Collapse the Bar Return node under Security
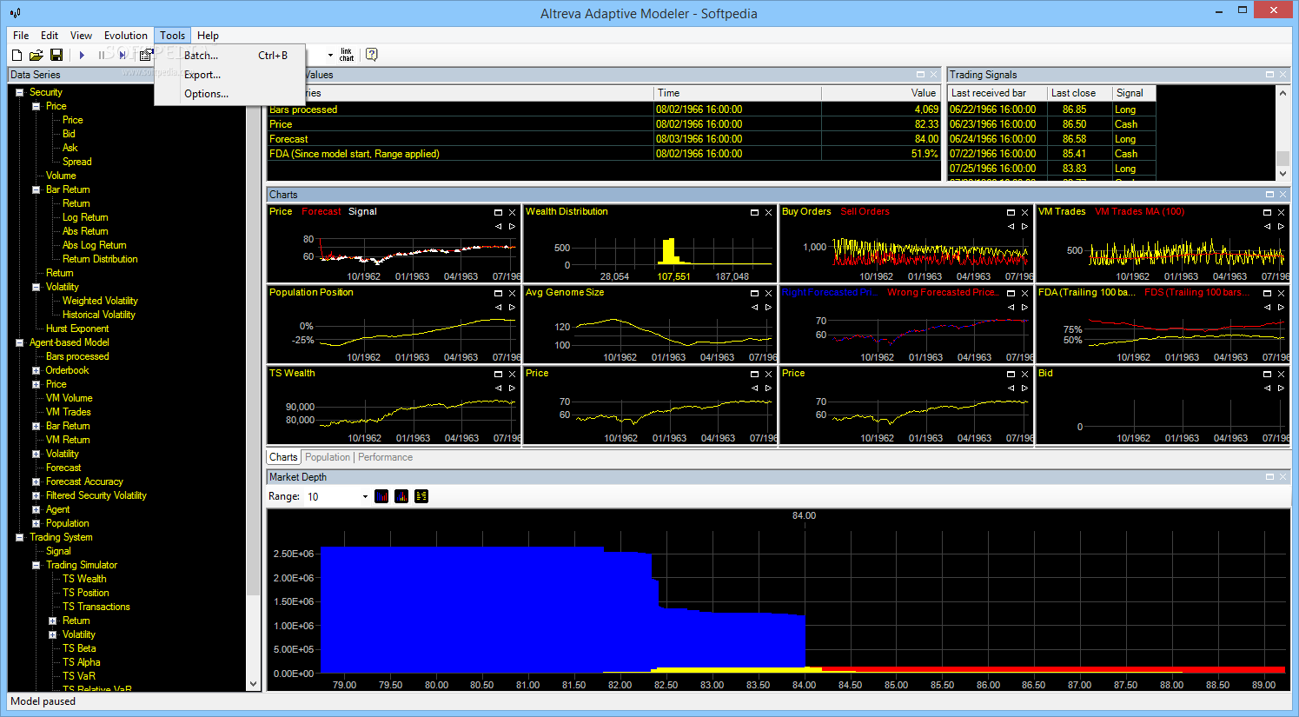This screenshot has width=1299, height=717. coord(36,189)
